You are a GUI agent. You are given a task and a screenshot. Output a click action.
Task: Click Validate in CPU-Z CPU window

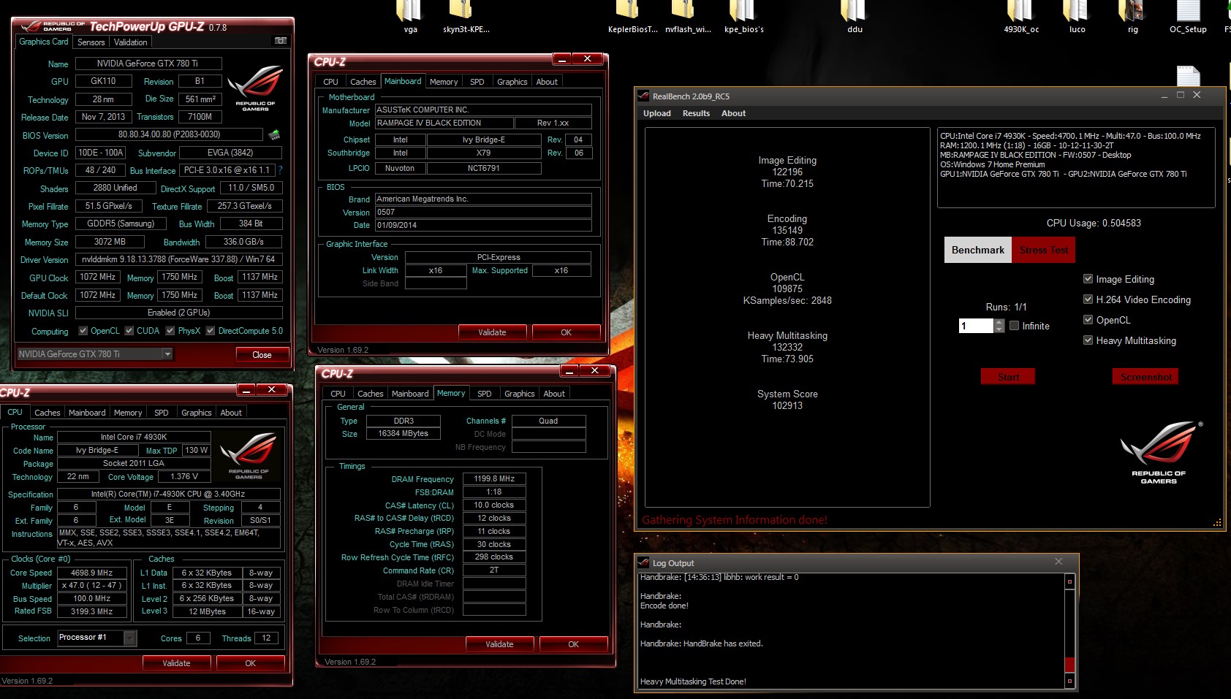click(176, 663)
